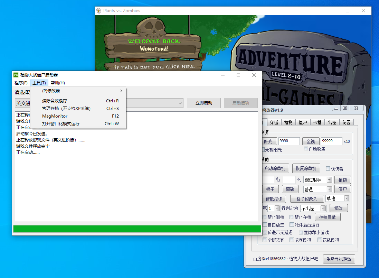This screenshot has height=278, width=379.
Task: Open the game version combo box arrow
Action: coord(180,103)
